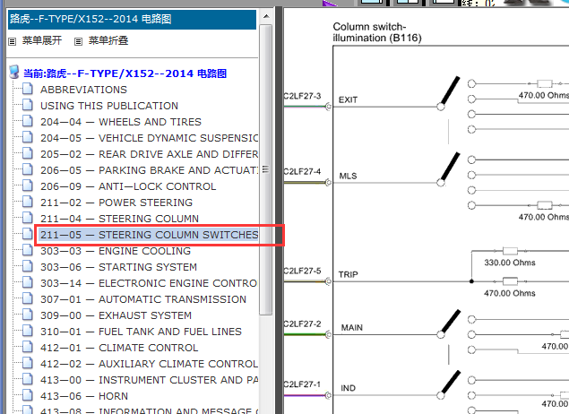Click the panel title 路虎--F-TYPE/X152--2014 电路图
Image resolution: width=569 pixels, height=414 pixels.
91,19
